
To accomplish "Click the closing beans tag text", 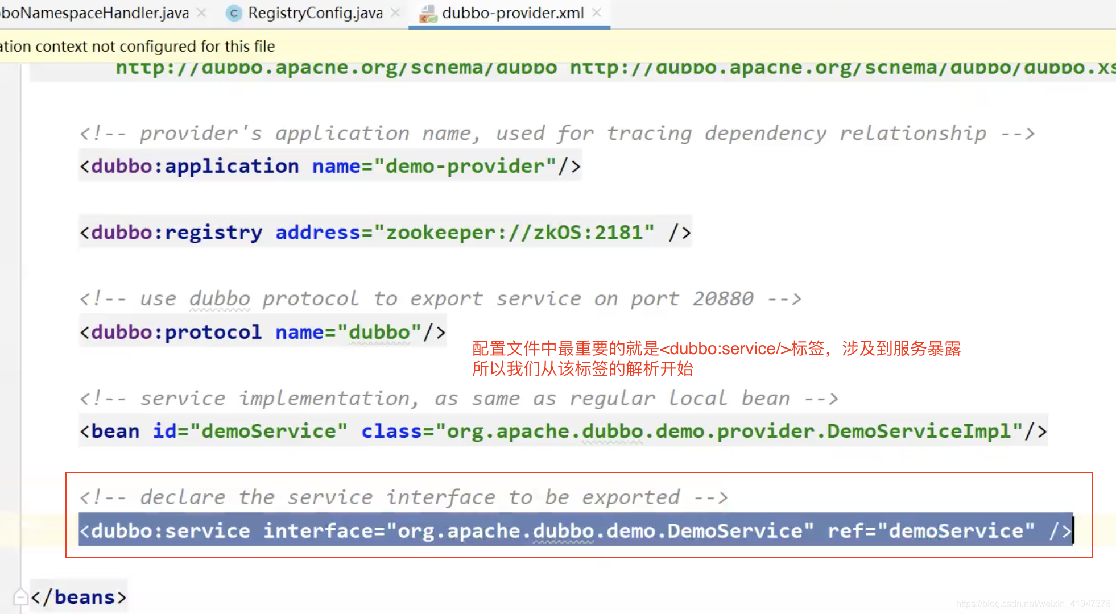I will pyautogui.click(x=78, y=597).
